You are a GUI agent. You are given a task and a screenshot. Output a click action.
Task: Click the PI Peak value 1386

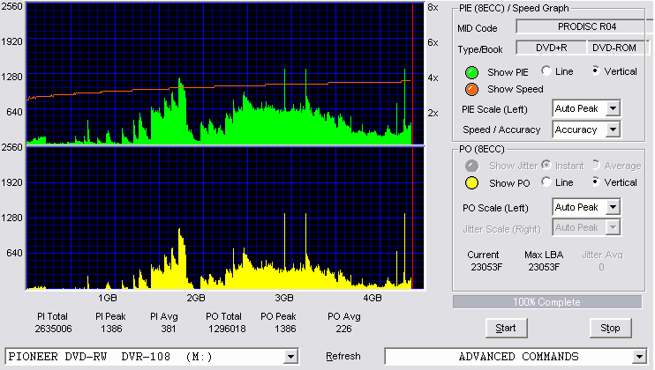pos(111,329)
